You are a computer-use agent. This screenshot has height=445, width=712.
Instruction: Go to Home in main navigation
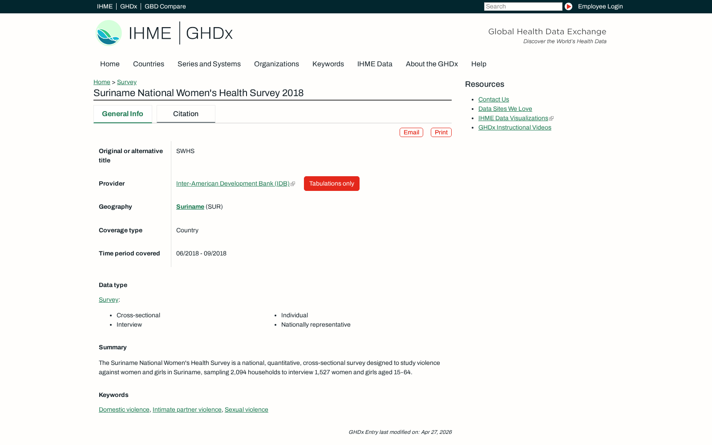pos(110,64)
